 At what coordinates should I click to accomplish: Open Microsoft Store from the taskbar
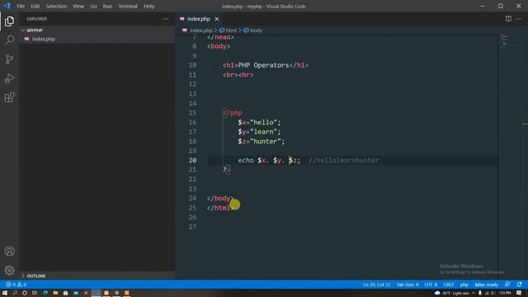pyautogui.click(x=65, y=293)
